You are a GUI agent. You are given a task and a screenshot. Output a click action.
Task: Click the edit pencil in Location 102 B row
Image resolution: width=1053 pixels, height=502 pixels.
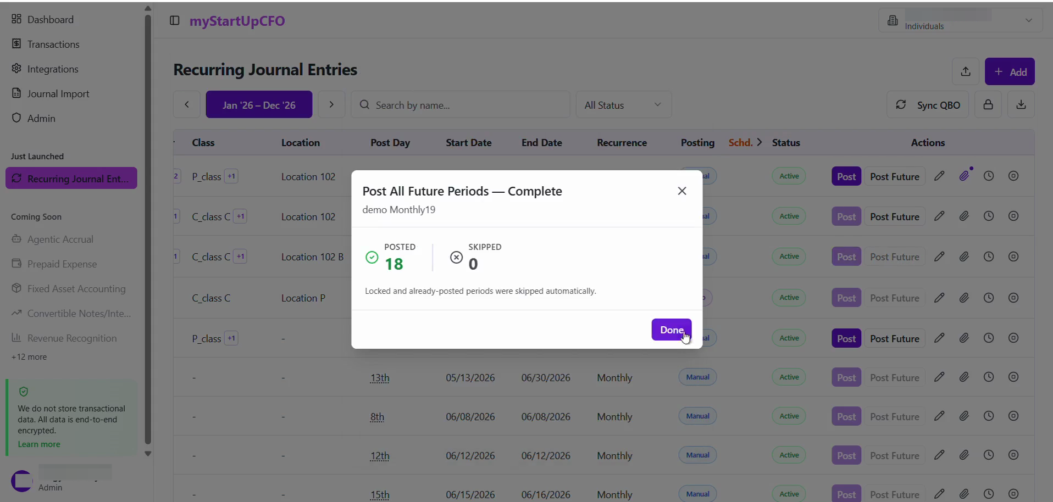coord(940,256)
